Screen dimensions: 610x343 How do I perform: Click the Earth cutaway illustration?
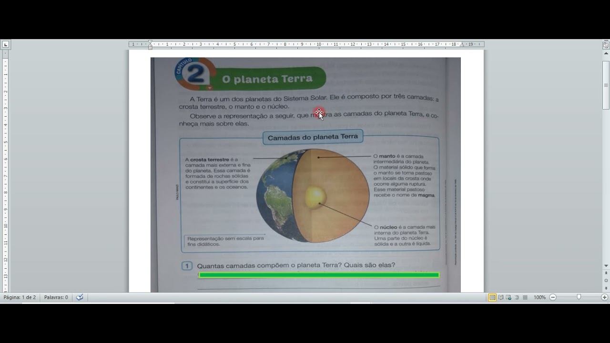pos(313,195)
